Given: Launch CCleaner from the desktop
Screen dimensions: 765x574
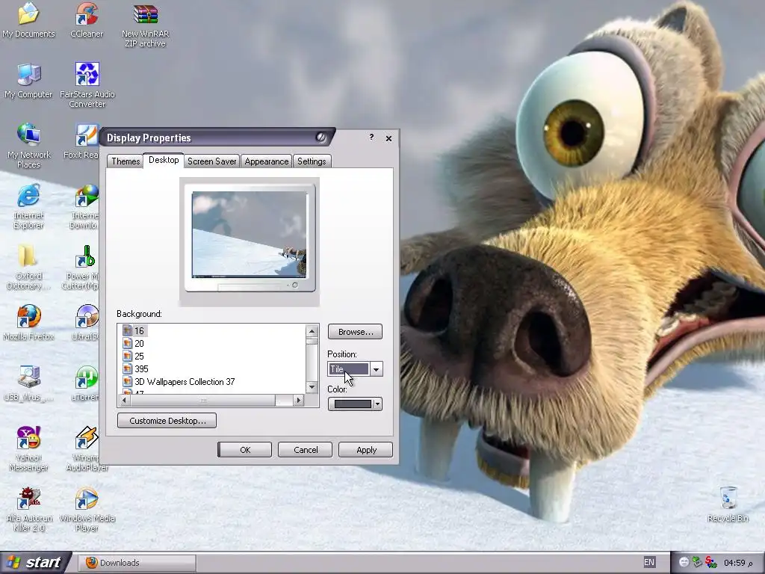Looking at the screenshot, I should (87, 20).
